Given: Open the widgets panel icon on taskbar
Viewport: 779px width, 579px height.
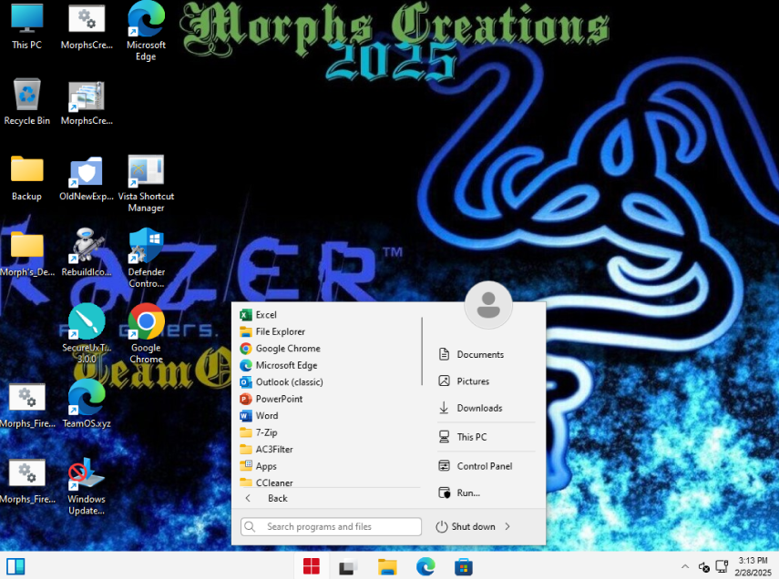Looking at the screenshot, I should pyautogui.click(x=15, y=566).
